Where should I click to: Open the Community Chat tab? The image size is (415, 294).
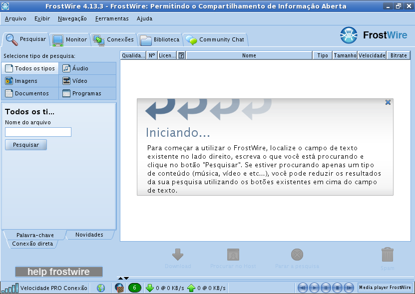point(215,40)
